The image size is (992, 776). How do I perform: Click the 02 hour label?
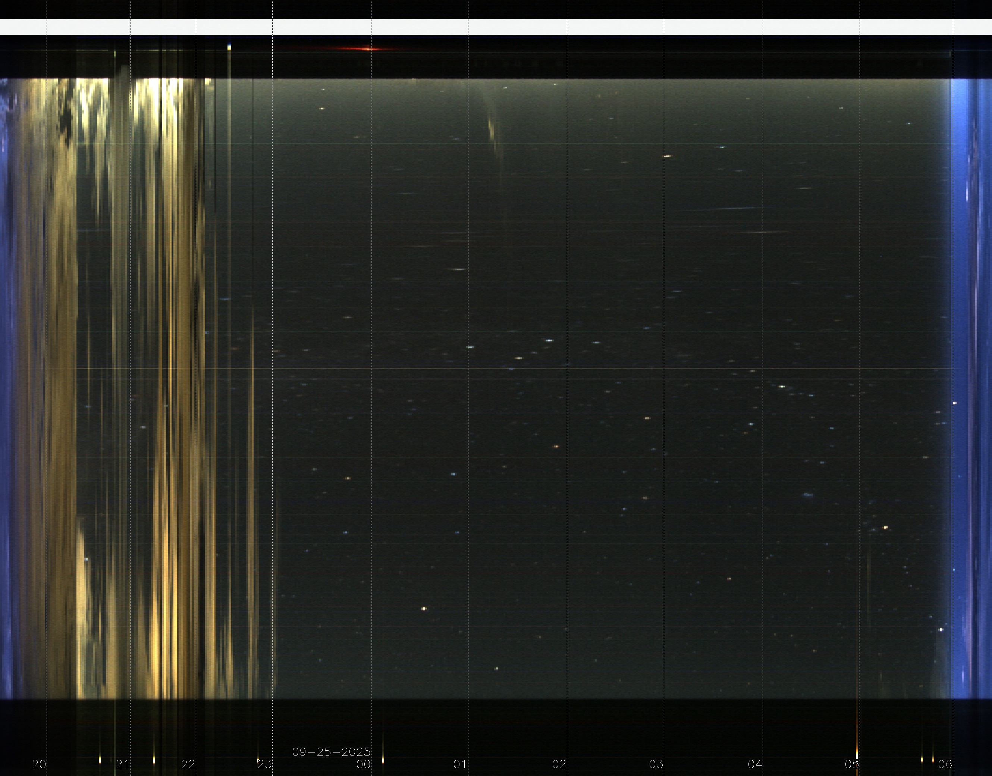[x=559, y=764]
